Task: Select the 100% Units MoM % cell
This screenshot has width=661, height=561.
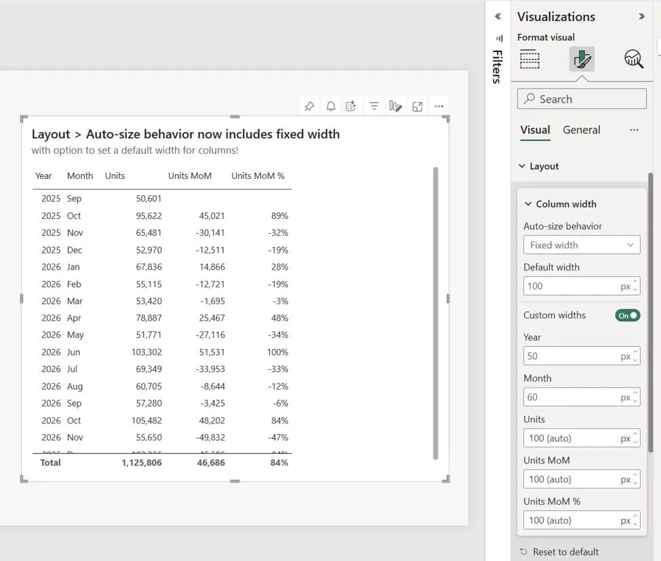Action: pyautogui.click(x=277, y=352)
